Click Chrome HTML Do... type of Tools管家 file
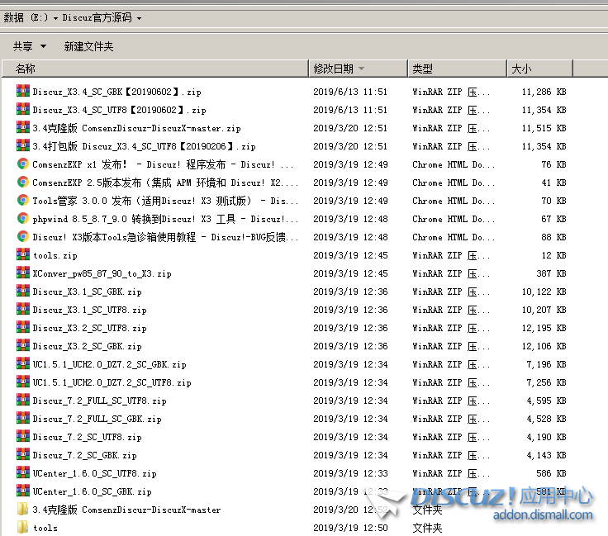Viewport: 608px width, 536px height. (x=454, y=201)
